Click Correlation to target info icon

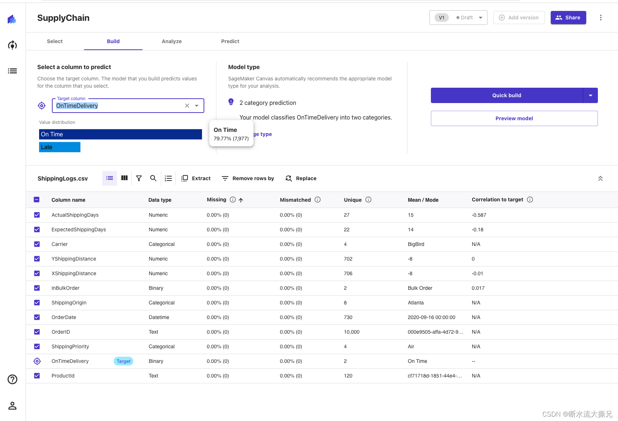pos(530,200)
